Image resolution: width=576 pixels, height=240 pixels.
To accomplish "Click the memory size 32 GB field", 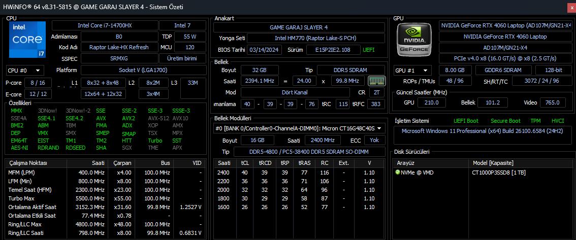I will click(260, 70).
